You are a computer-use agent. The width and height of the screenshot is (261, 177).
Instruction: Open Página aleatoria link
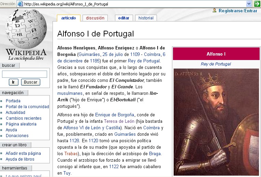(x=21, y=124)
